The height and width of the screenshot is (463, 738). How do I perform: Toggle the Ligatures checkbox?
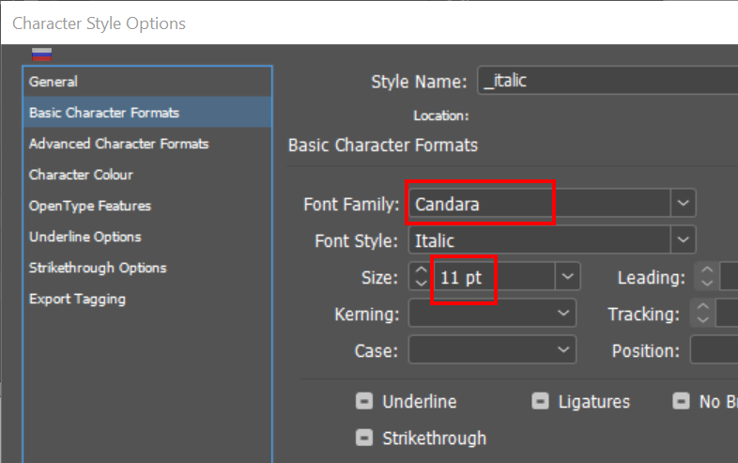(x=540, y=401)
